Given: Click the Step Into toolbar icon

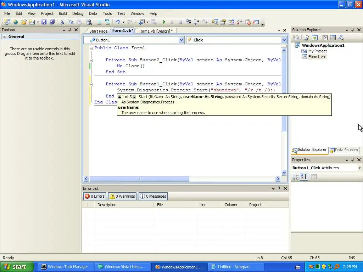Looking at the screenshot, I should coord(189,22).
